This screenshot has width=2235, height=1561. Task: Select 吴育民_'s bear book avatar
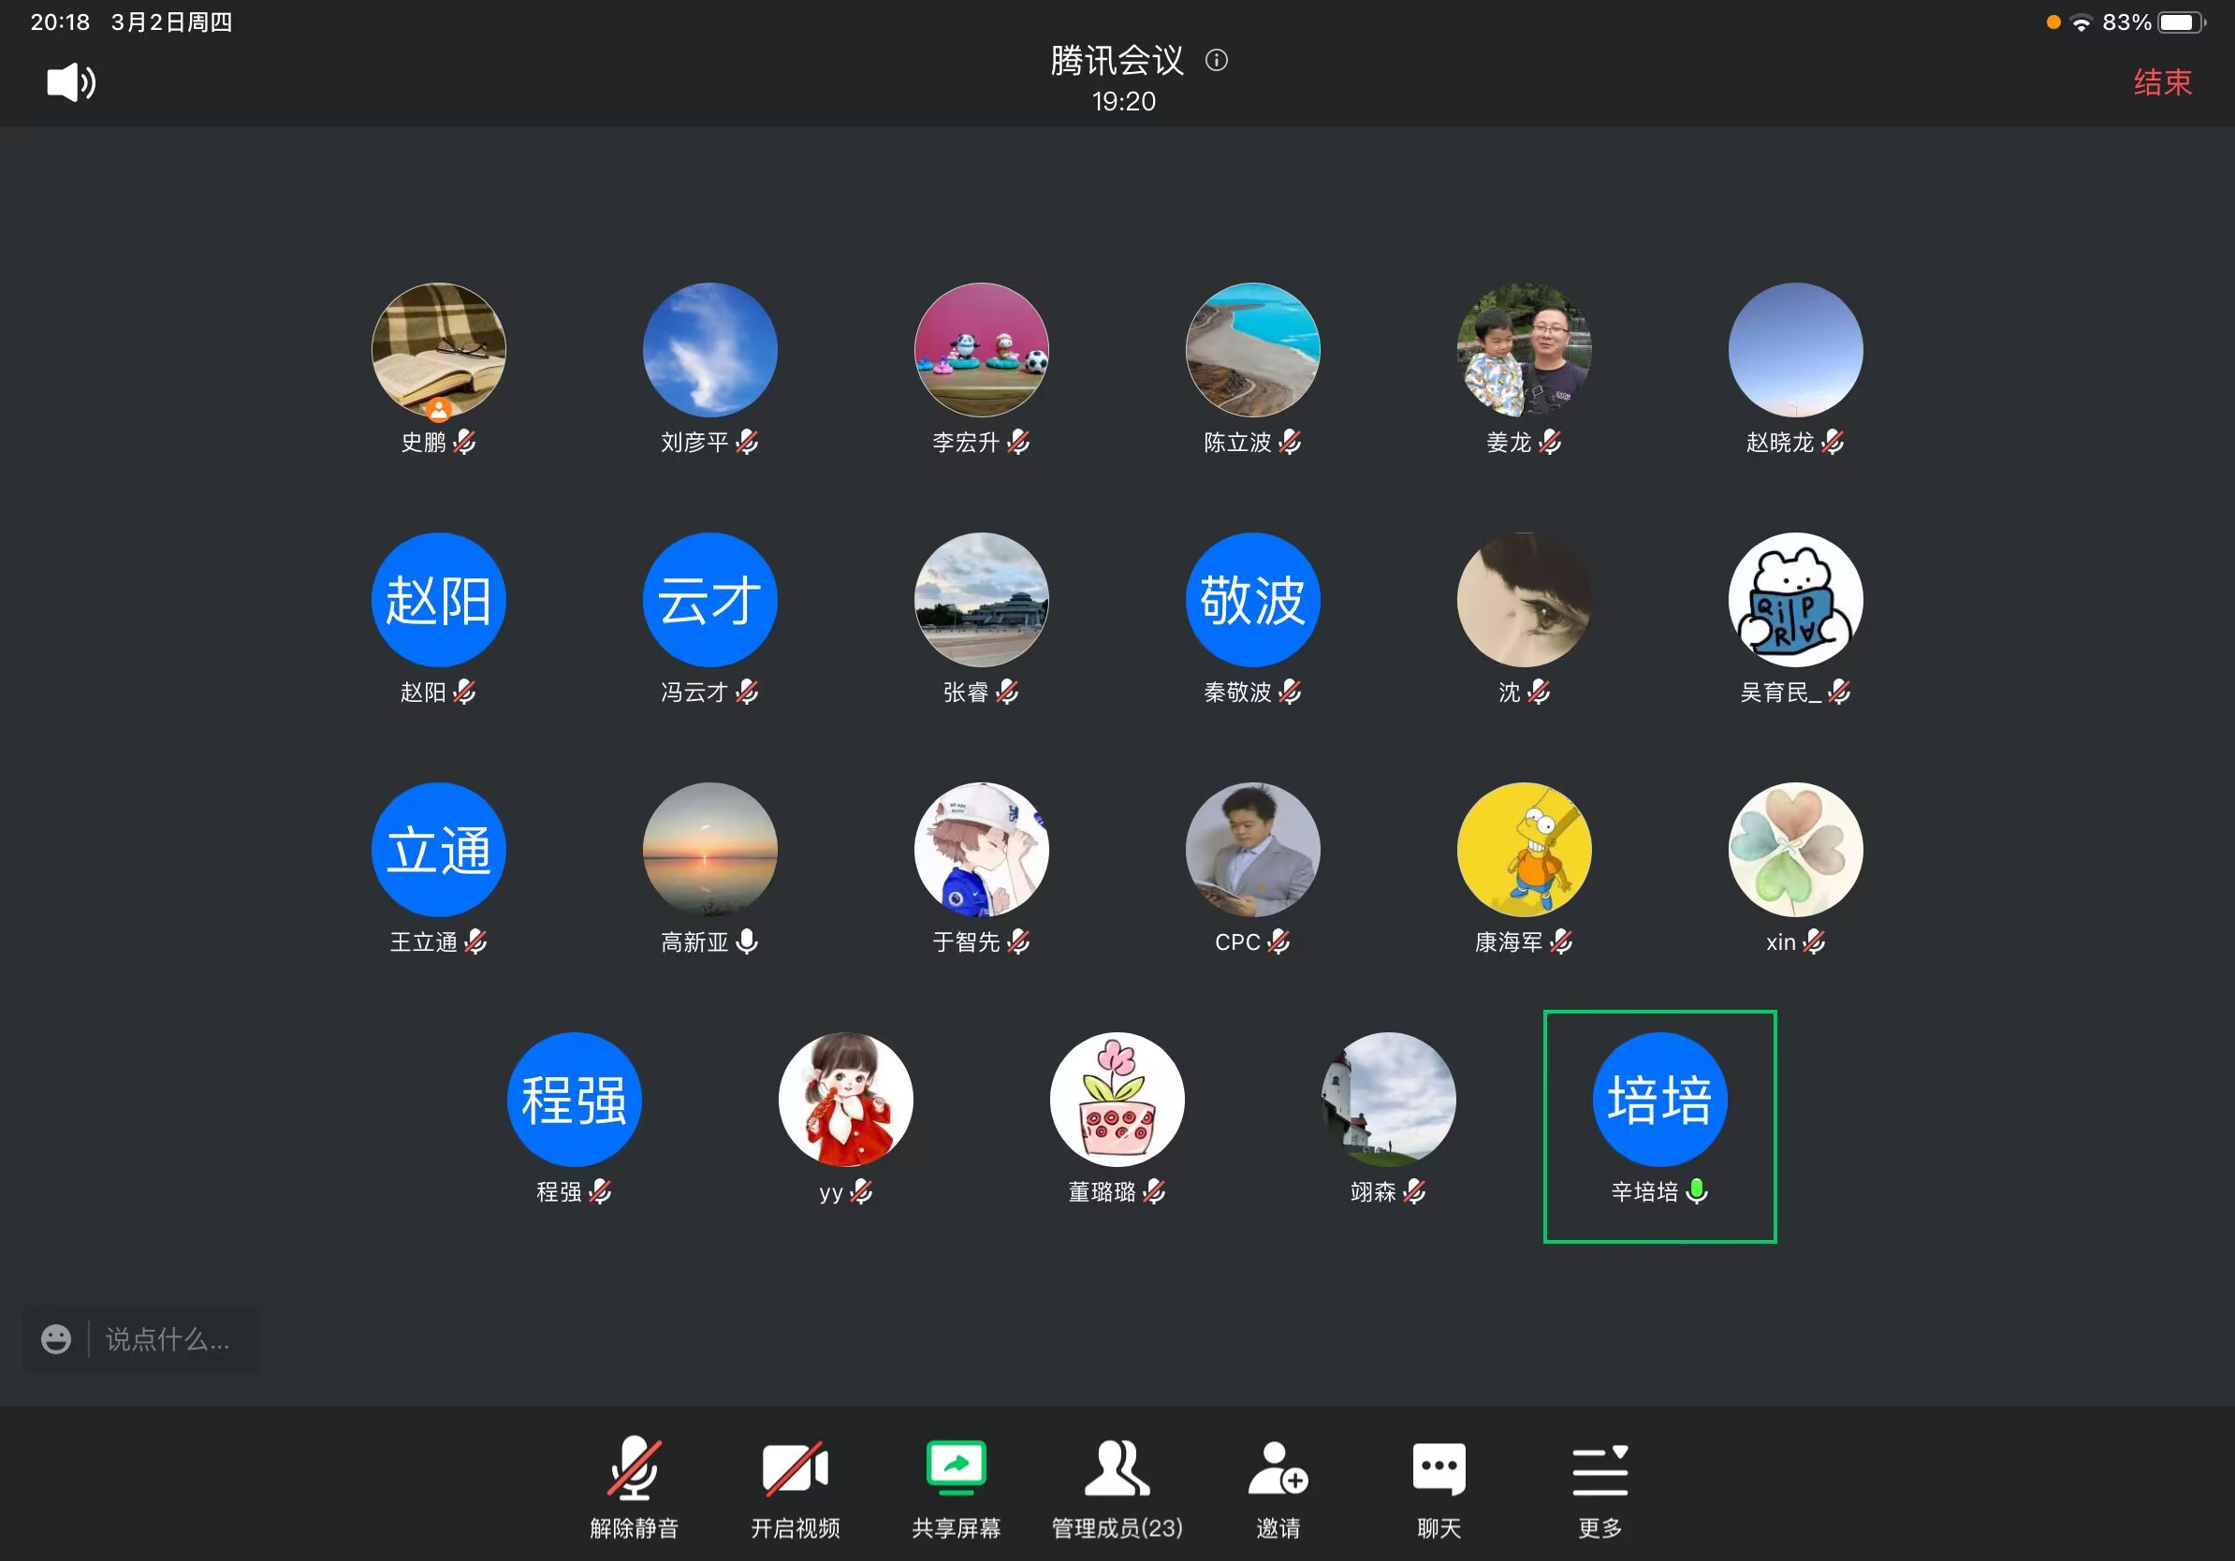click(x=1796, y=600)
